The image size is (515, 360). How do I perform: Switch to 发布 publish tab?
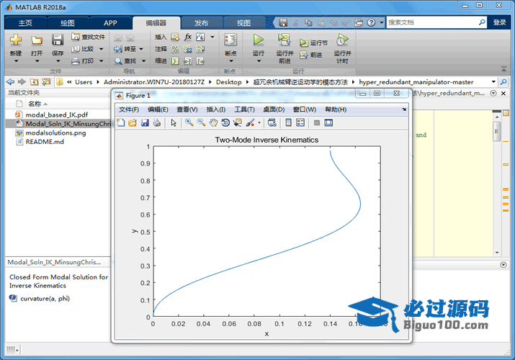201,23
